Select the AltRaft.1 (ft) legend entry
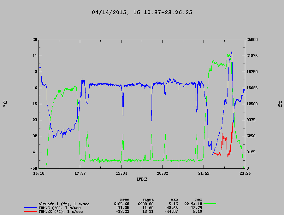 click(x=64, y=204)
